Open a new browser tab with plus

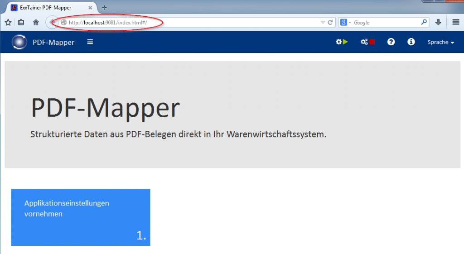click(104, 8)
